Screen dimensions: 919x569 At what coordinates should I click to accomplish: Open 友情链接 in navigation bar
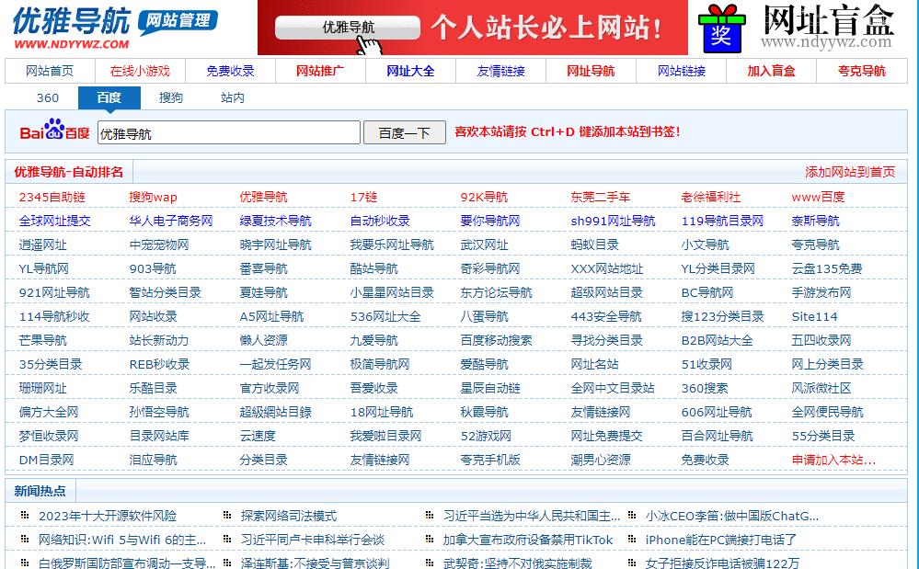point(500,71)
